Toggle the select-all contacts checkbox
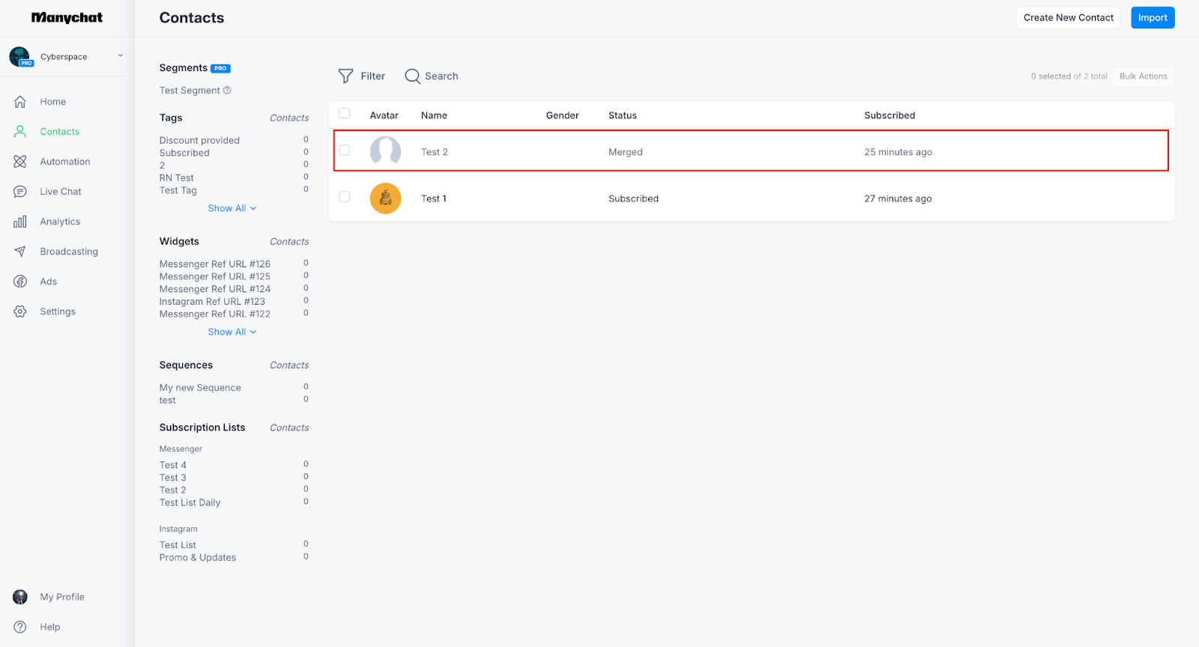1199x647 pixels. [x=345, y=114]
